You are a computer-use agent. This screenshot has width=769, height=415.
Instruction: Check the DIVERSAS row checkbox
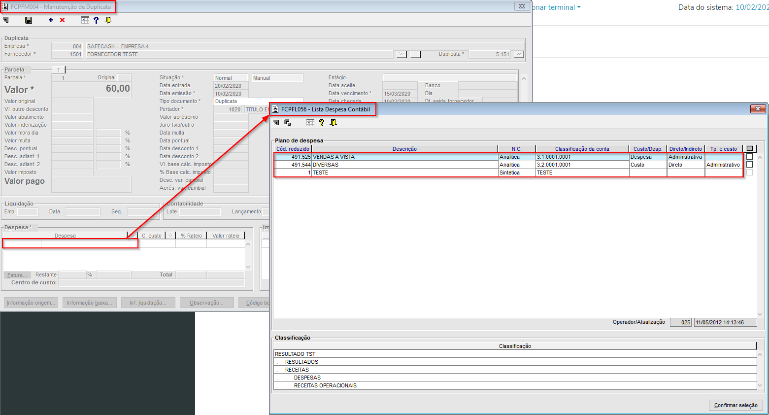pos(749,165)
